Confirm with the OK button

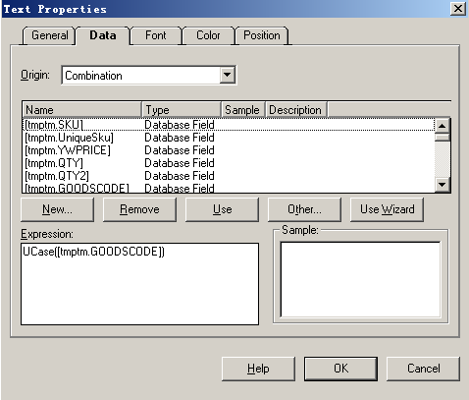340,369
